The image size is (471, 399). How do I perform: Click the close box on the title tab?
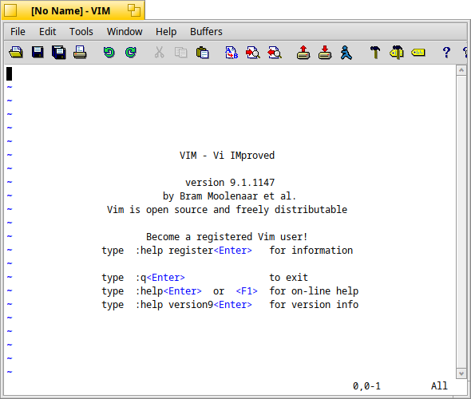click(10, 10)
